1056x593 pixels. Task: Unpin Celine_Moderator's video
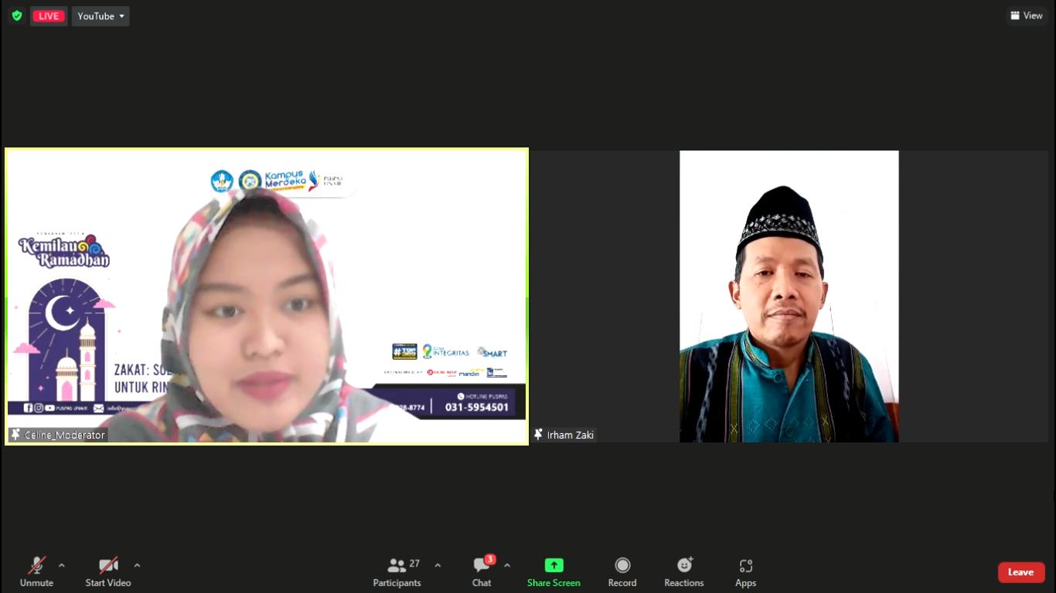pyautogui.click(x=14, y=435)
